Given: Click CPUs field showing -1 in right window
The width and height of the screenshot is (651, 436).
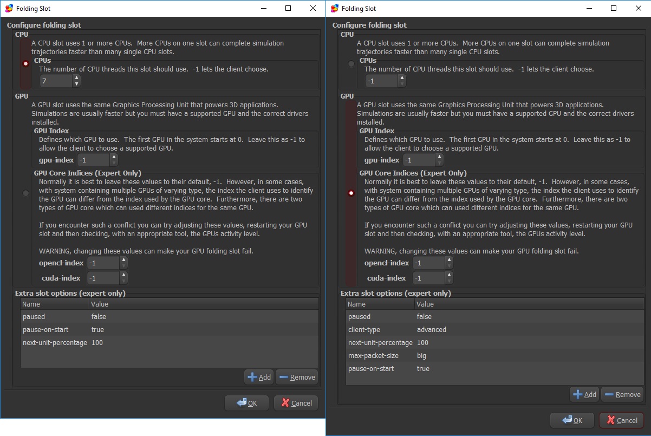Looking at the screenshot, I should click(x=382, y=81).
